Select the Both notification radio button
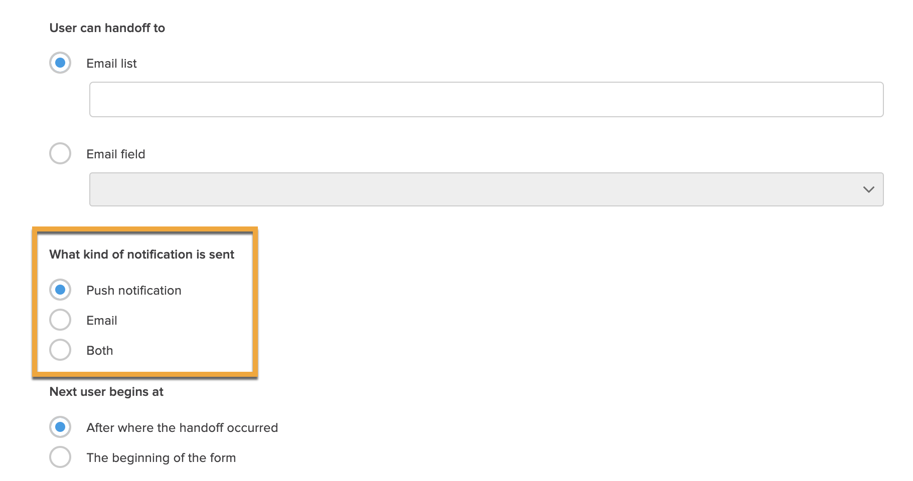This screenshot has width=913, height=481. coord(60,350)
